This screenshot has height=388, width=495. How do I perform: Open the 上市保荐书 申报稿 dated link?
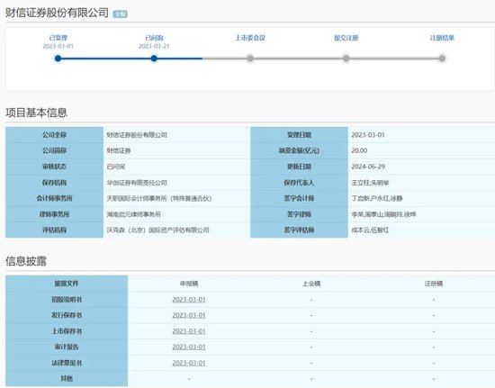pyautogui.click(x=189, y=331)
